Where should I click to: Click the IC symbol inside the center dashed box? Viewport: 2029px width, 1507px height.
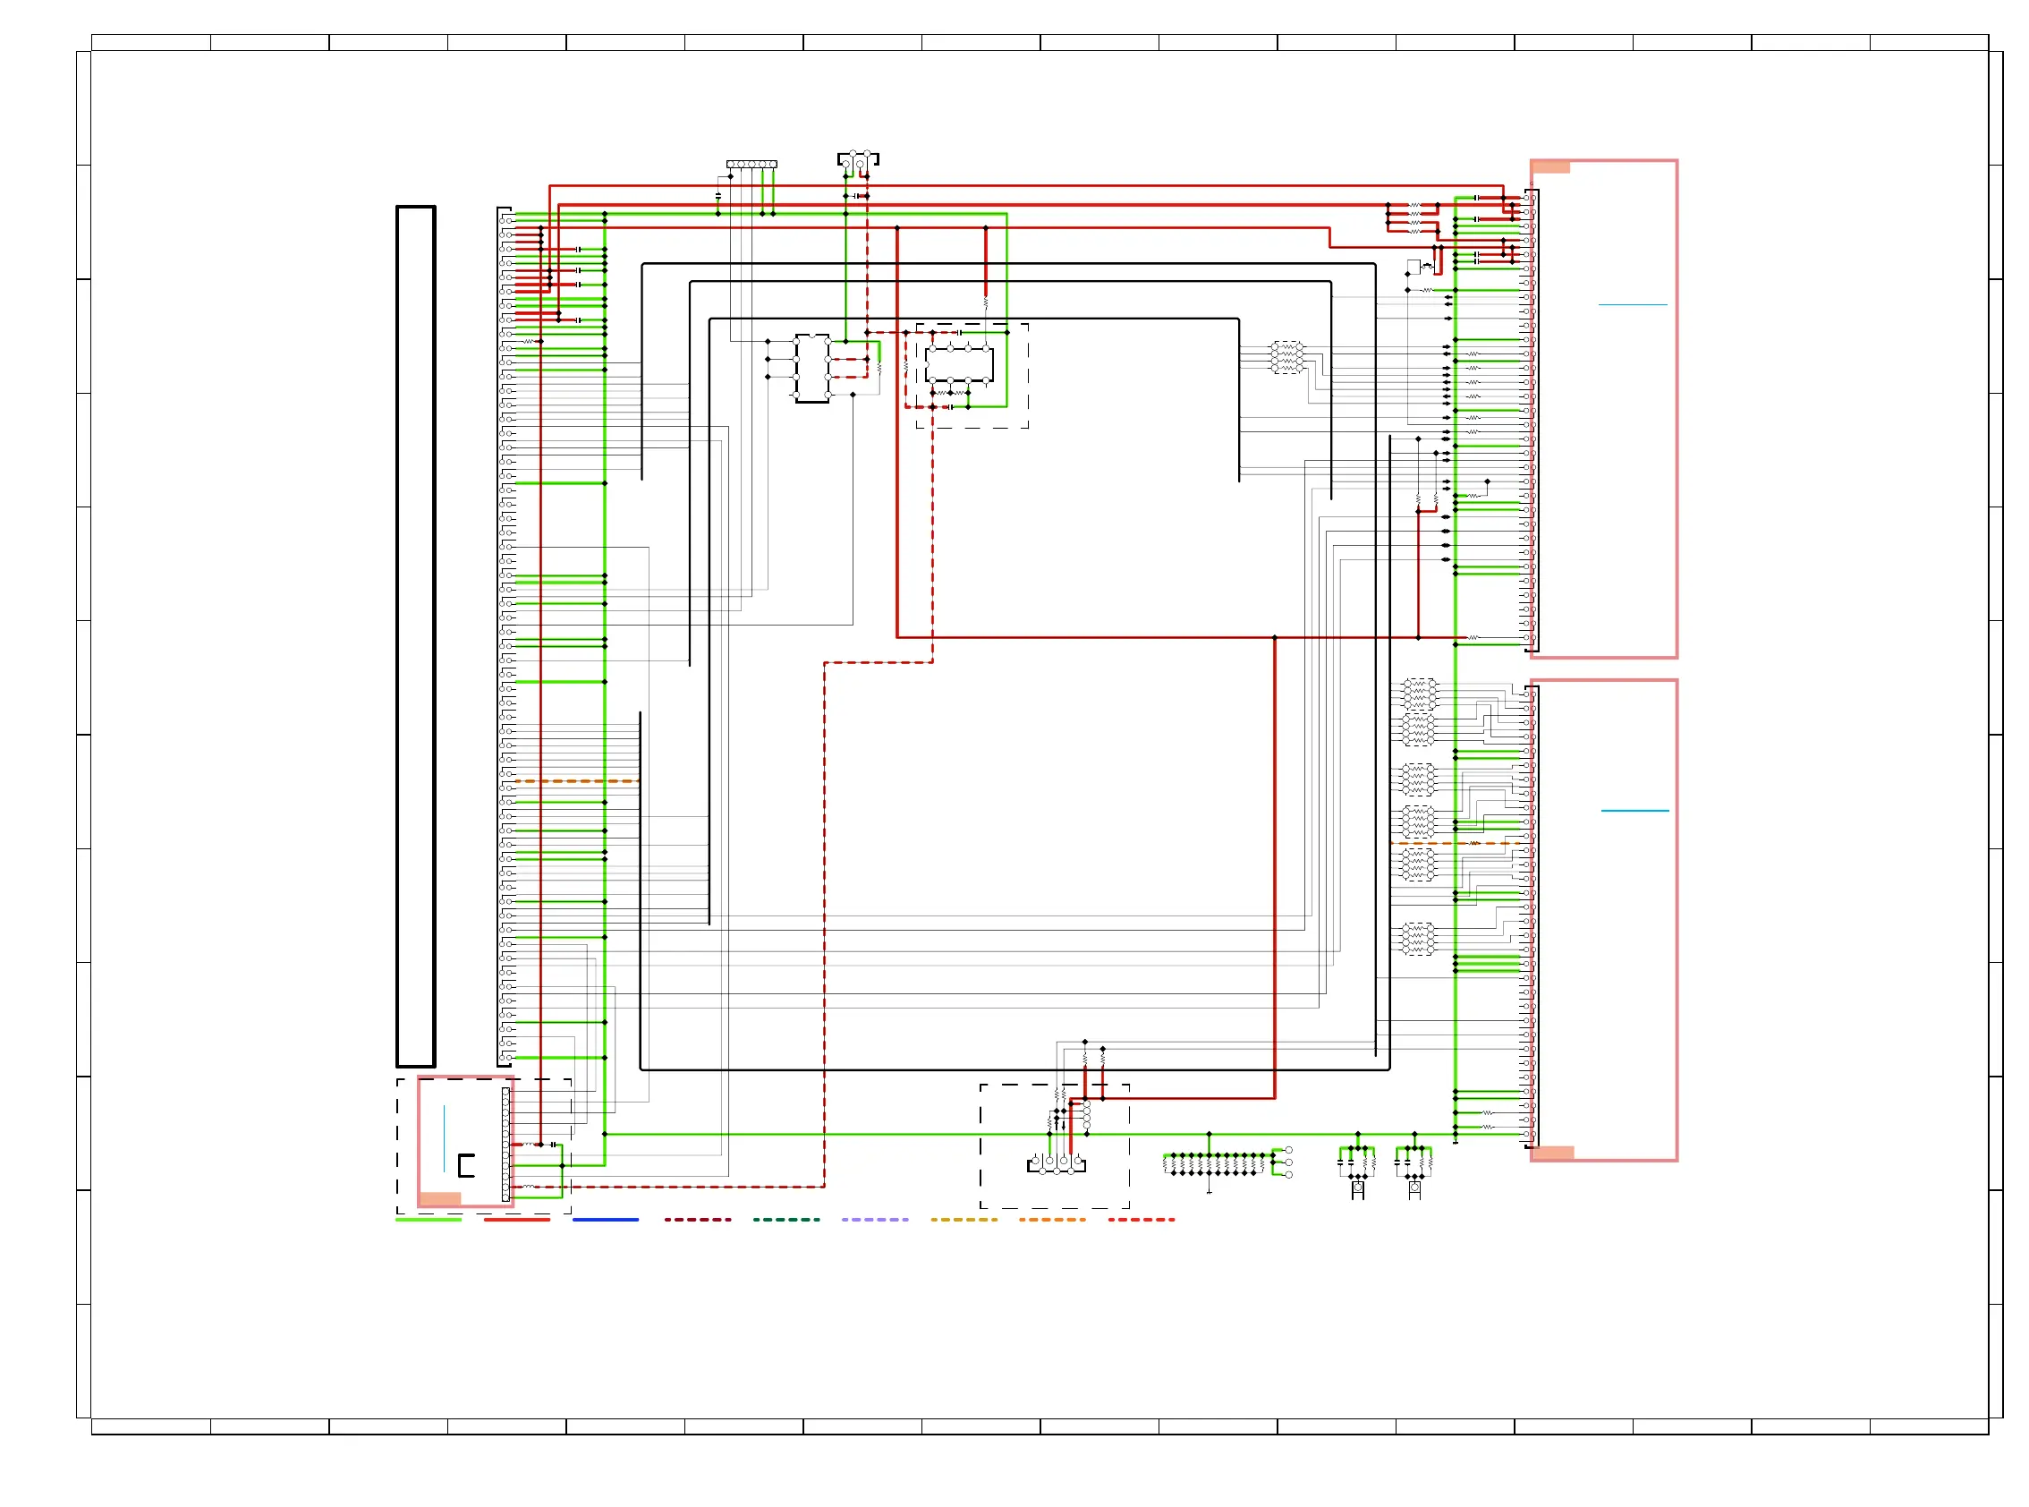click(x=958, y=365)
